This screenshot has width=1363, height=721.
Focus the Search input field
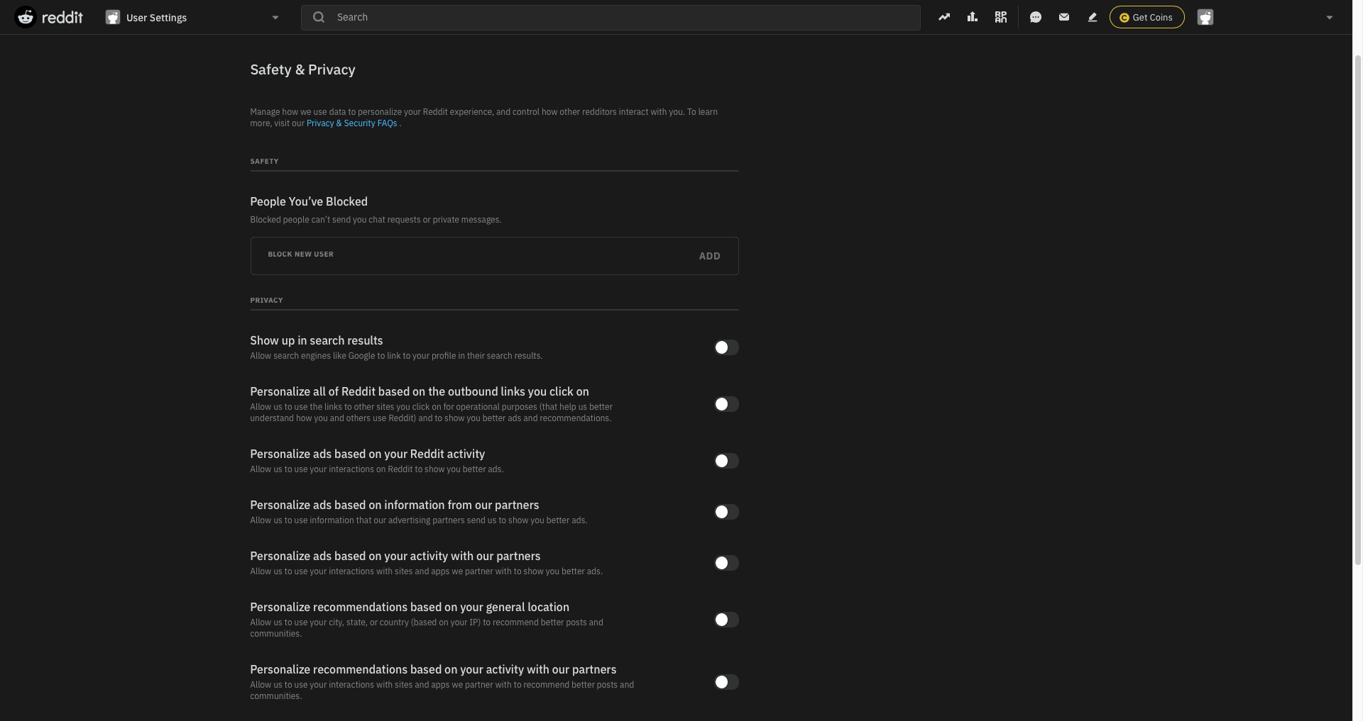click(x=611, y=17)
